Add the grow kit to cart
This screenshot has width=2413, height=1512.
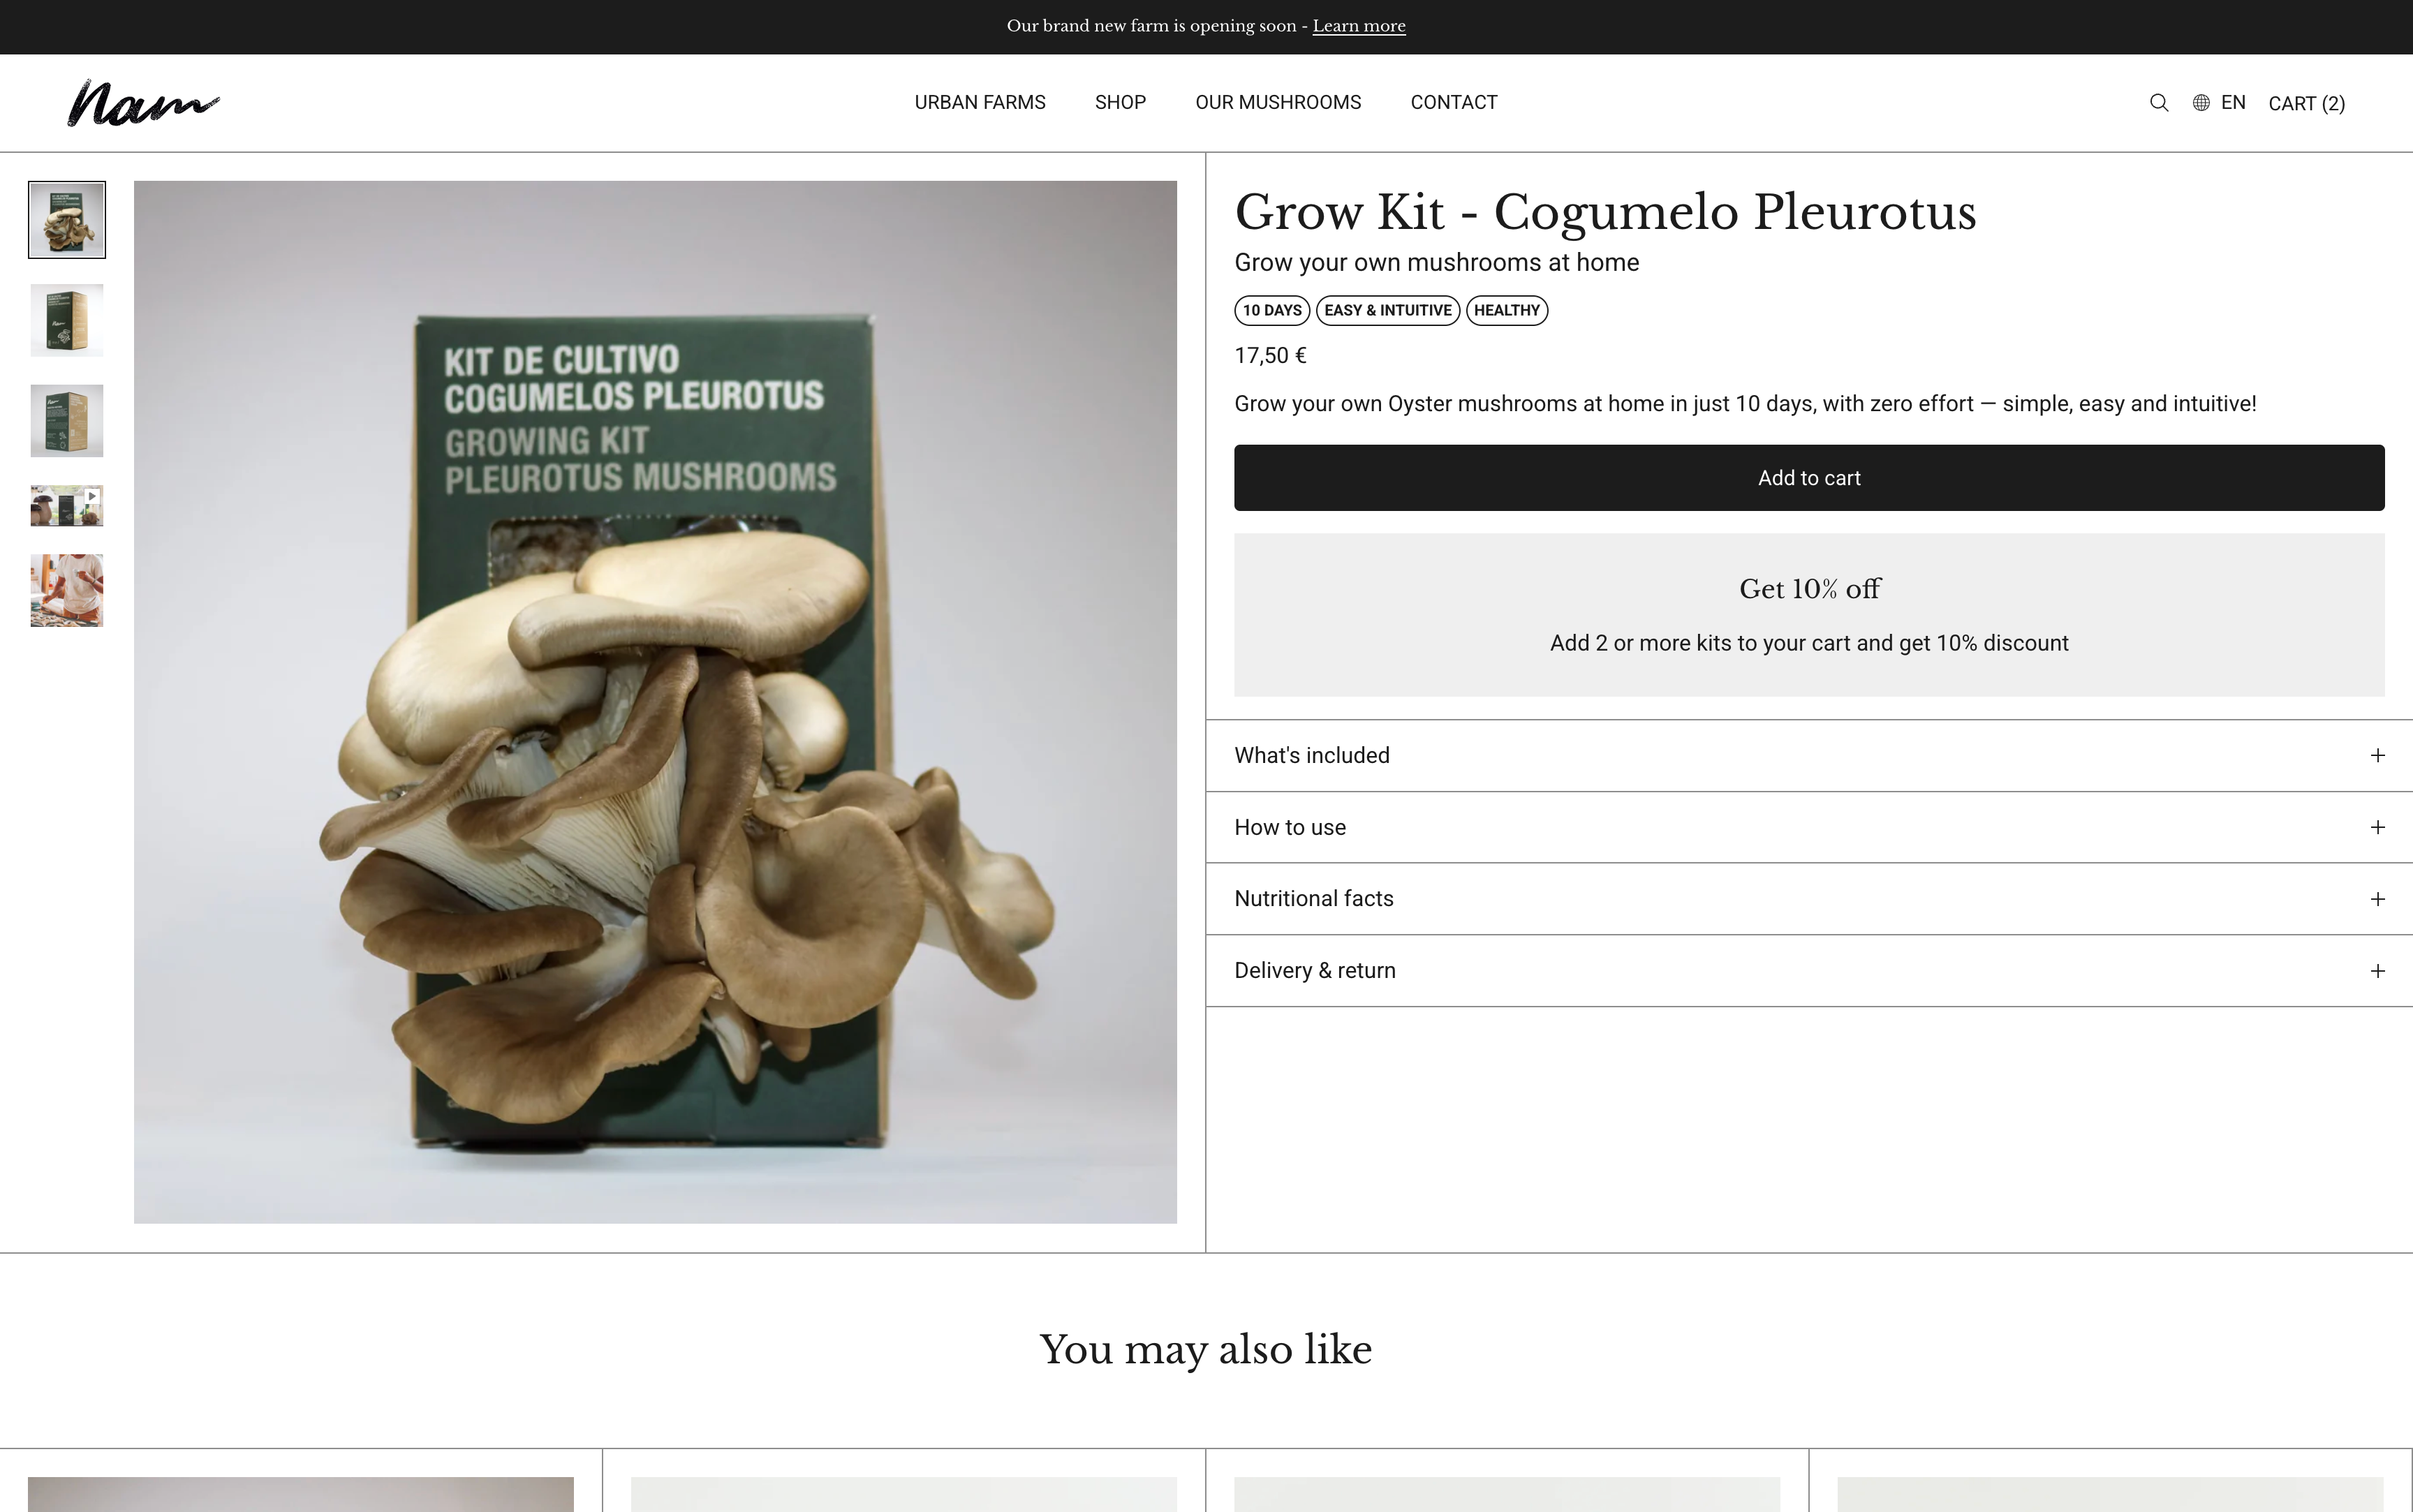(x=1809, y=478)
